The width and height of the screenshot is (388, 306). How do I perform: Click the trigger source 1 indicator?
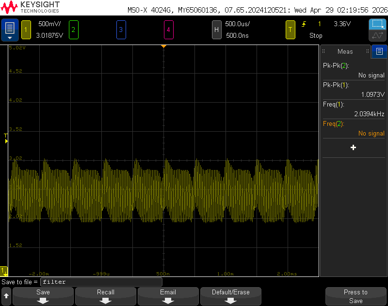pos(320,24)
